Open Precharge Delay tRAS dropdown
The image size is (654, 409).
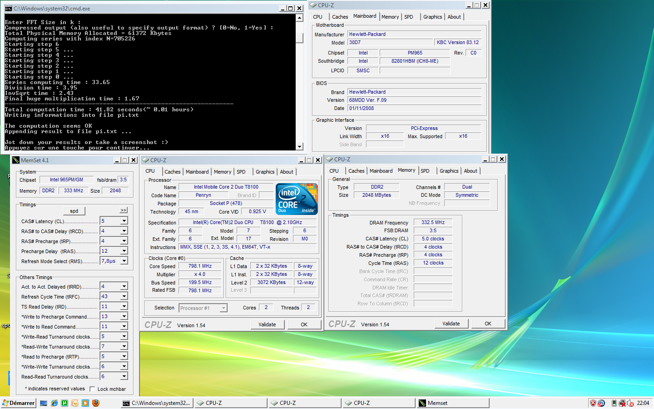pos(124,251)
